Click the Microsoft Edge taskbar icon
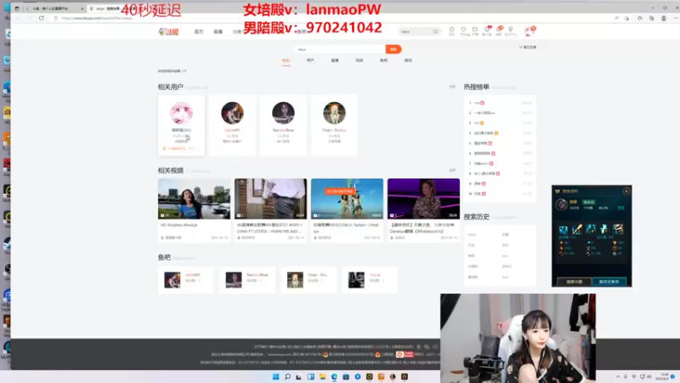 tap(334, 376)
